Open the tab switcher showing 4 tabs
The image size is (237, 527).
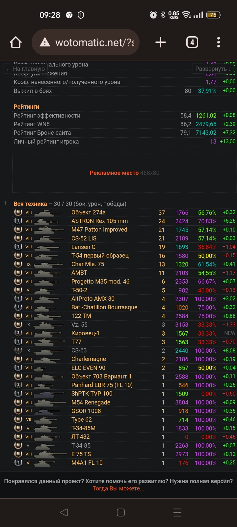[x=192, y=42]
